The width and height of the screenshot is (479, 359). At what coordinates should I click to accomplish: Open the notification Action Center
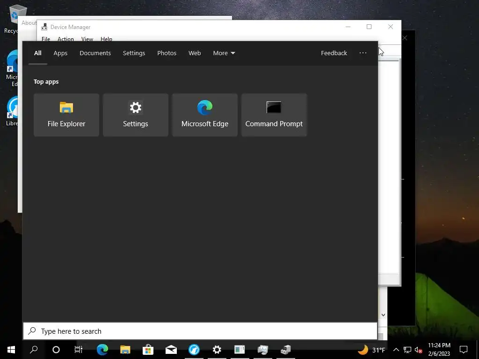464,350
